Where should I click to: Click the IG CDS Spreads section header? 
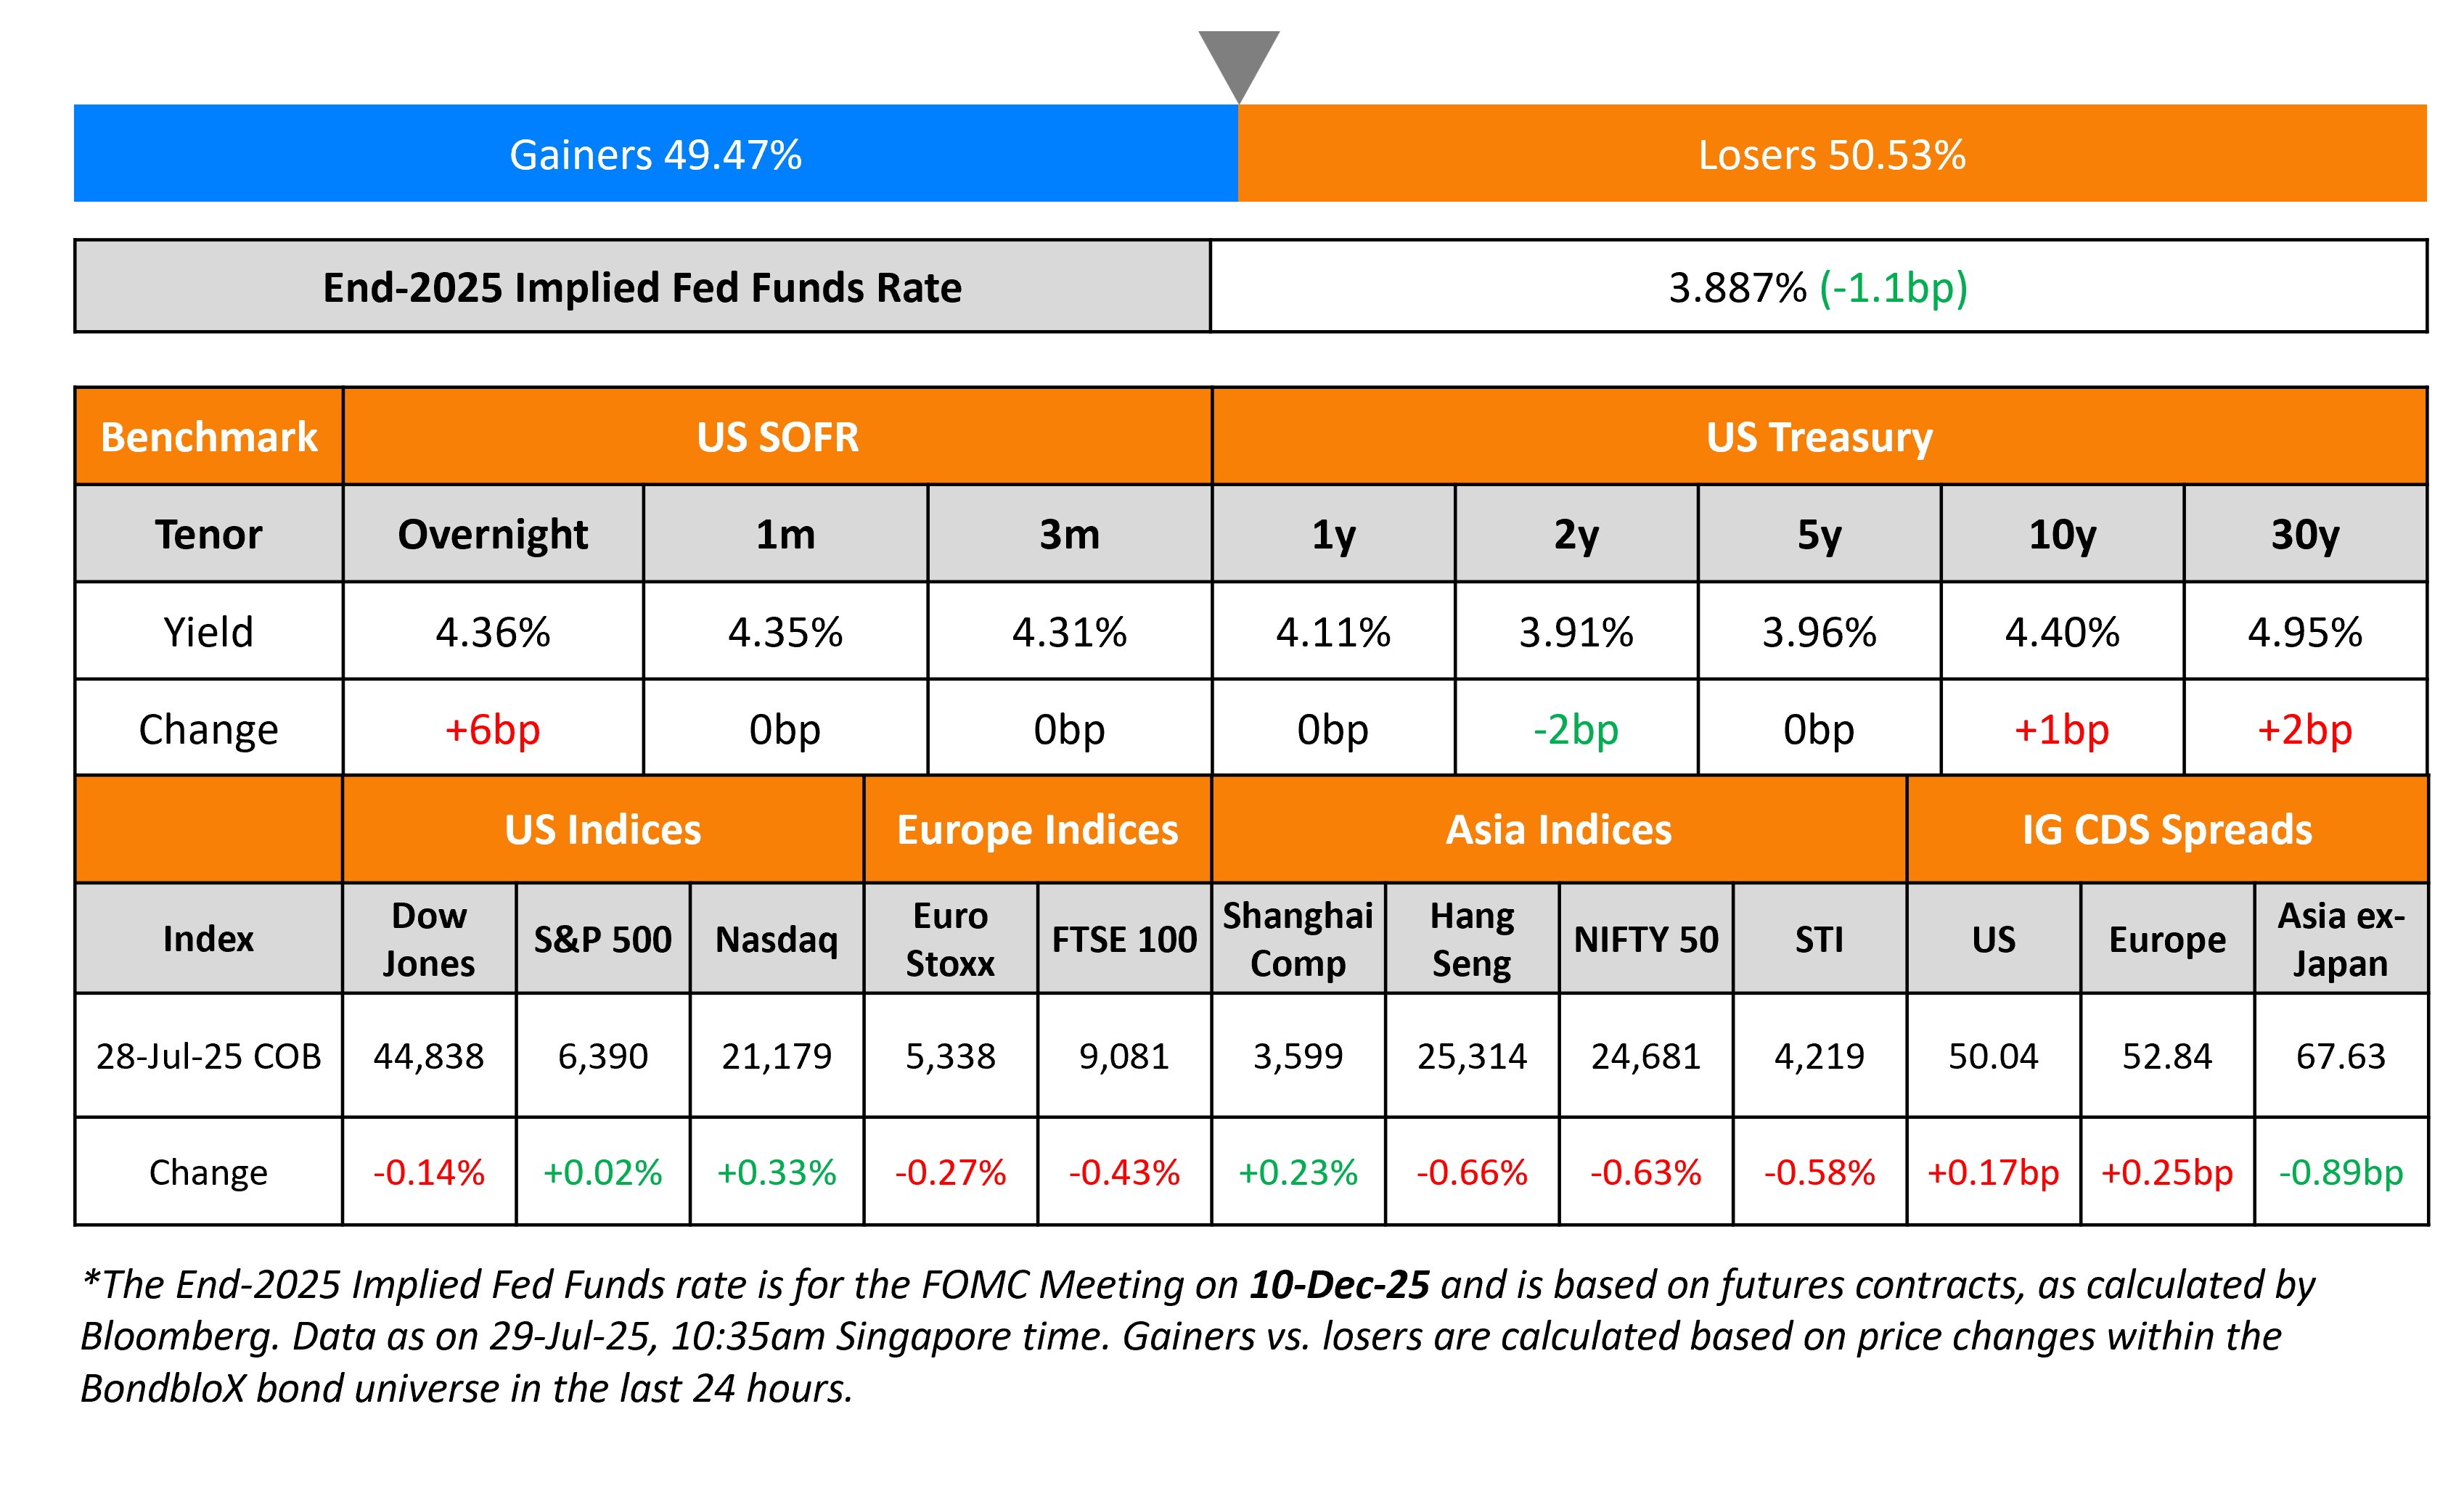point(2166,830)
